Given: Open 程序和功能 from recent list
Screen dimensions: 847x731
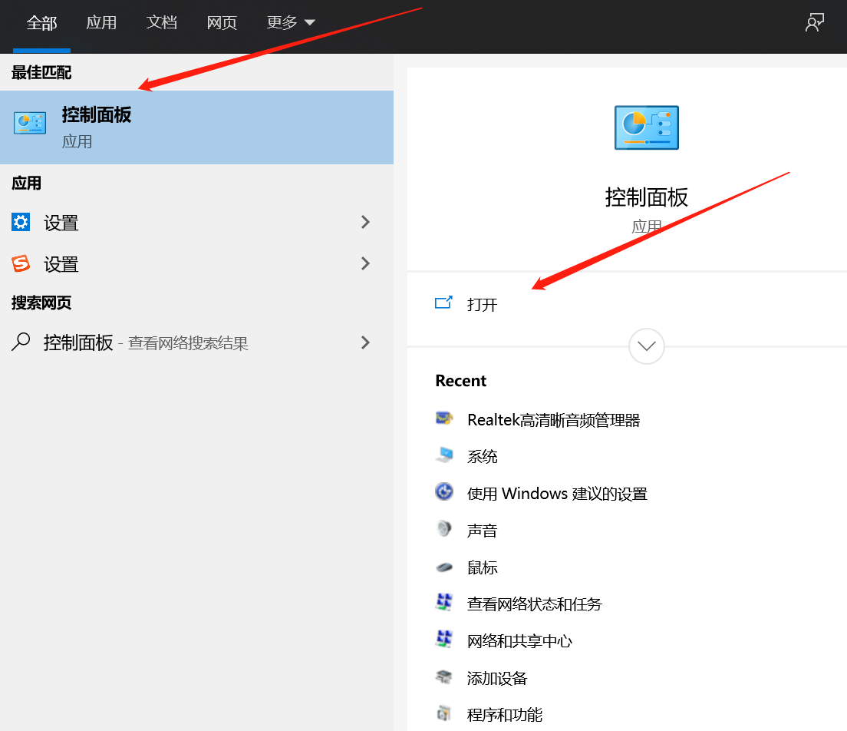Looking at the screenshot, I should coord(504,715).
